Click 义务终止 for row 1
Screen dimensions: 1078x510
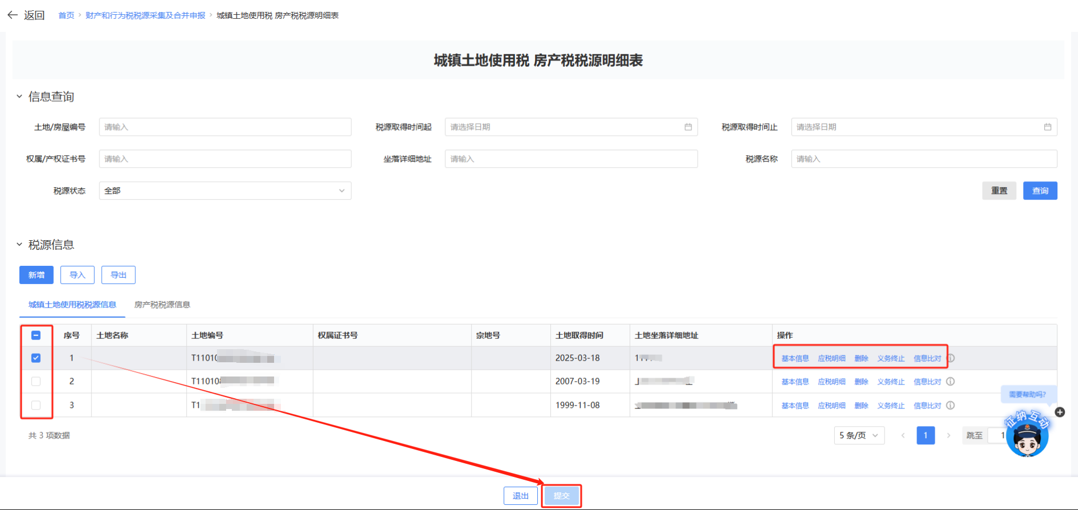click(891, 358)
